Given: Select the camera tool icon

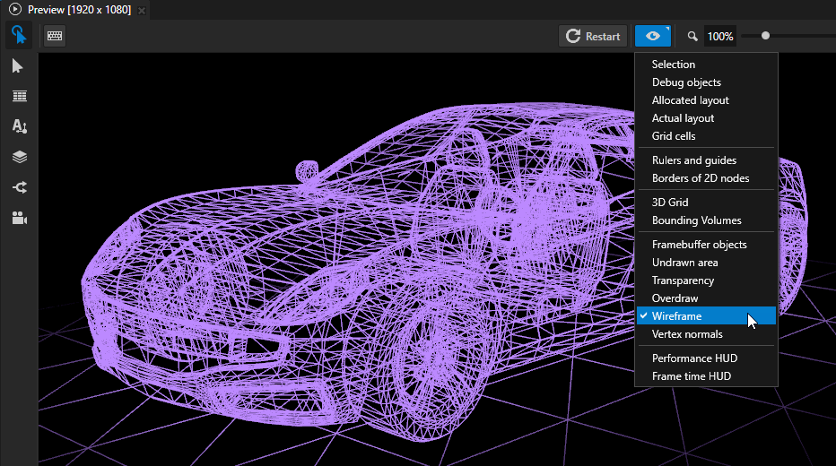Looking at the screenshot, I should point(19,218).
